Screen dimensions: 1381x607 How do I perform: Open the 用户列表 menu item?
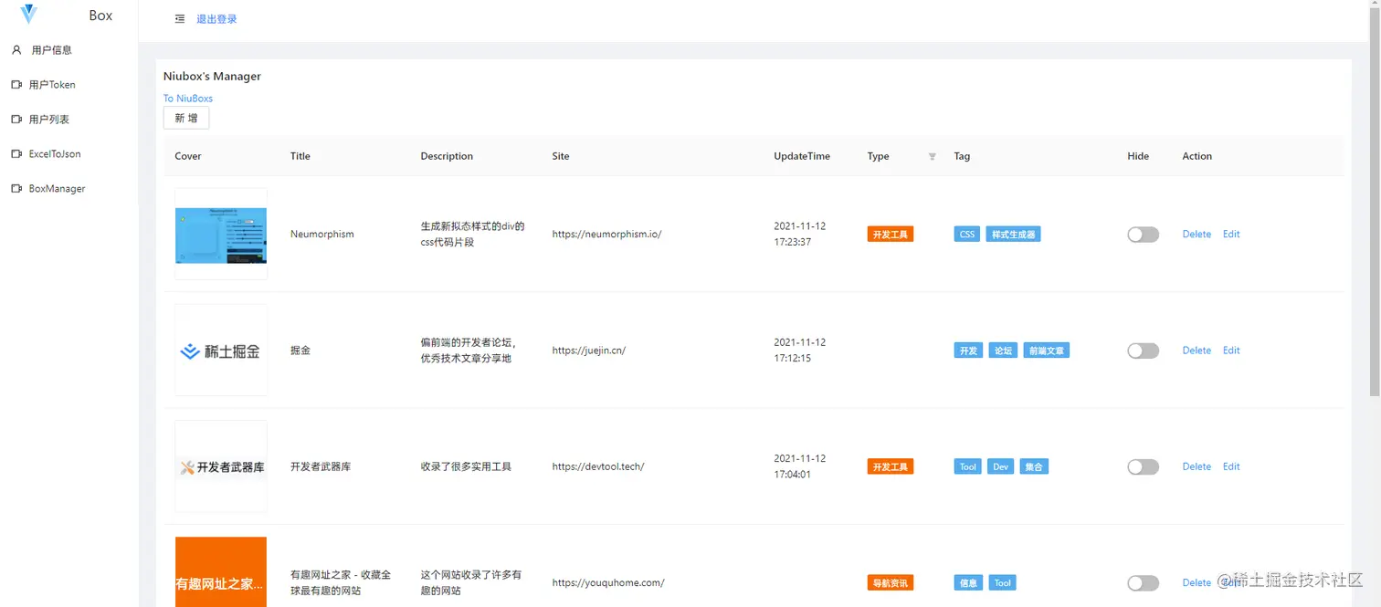pyautogui.click(x=69, y=120)
